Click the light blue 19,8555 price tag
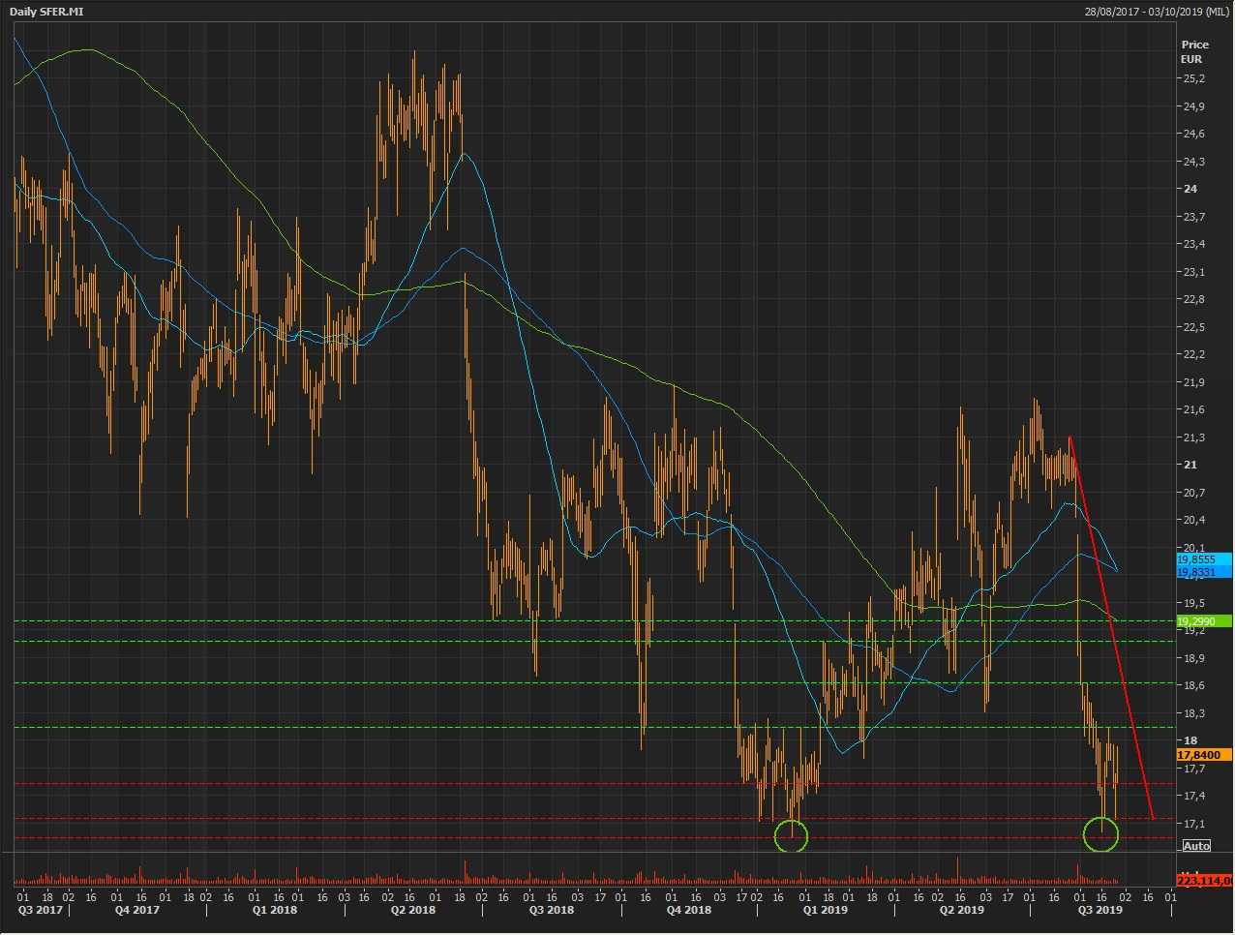 point(1203,559)
